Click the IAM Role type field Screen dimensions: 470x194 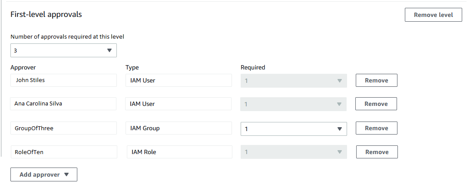(179, 152)
